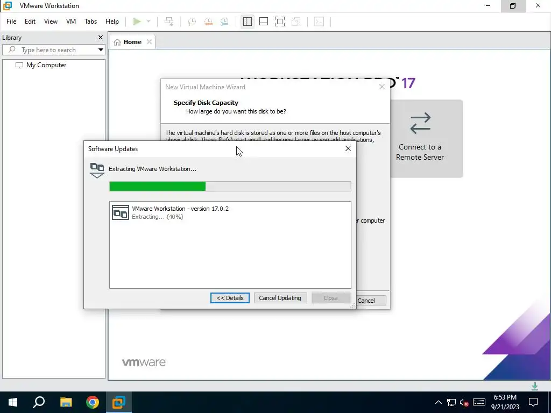
Task: Click the muted volume tray icon
Action: click(464, 402)
